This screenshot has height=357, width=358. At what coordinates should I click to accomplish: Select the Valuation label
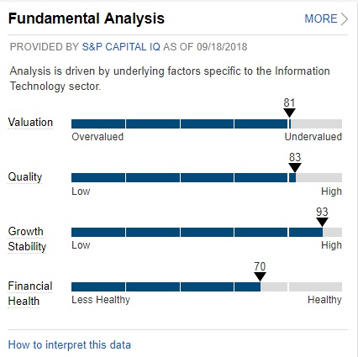pyautogui.click(x=30, y=123)
